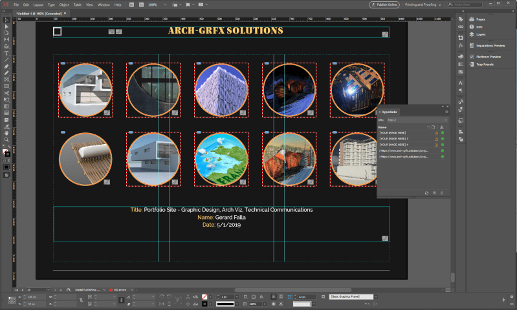Image resolution: width=517 pixels, height=310 pixels.
Task: Open the Layers panel
Action: tap(478, 35)
